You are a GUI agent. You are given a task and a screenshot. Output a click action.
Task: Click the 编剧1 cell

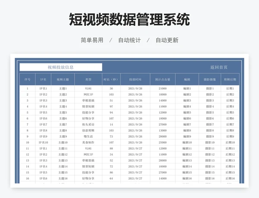(x=187, y=89)
